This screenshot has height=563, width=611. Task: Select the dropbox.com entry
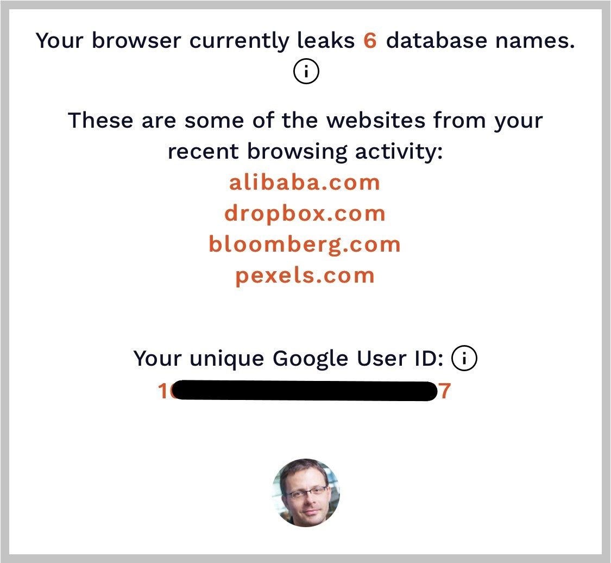[x=305, y=214]
